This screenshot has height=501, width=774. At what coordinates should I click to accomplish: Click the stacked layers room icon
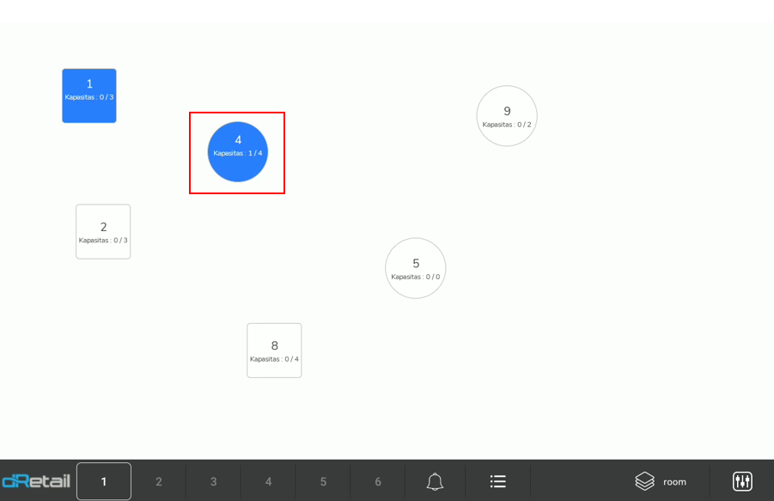pyautogui.click(x=644, y=481)
